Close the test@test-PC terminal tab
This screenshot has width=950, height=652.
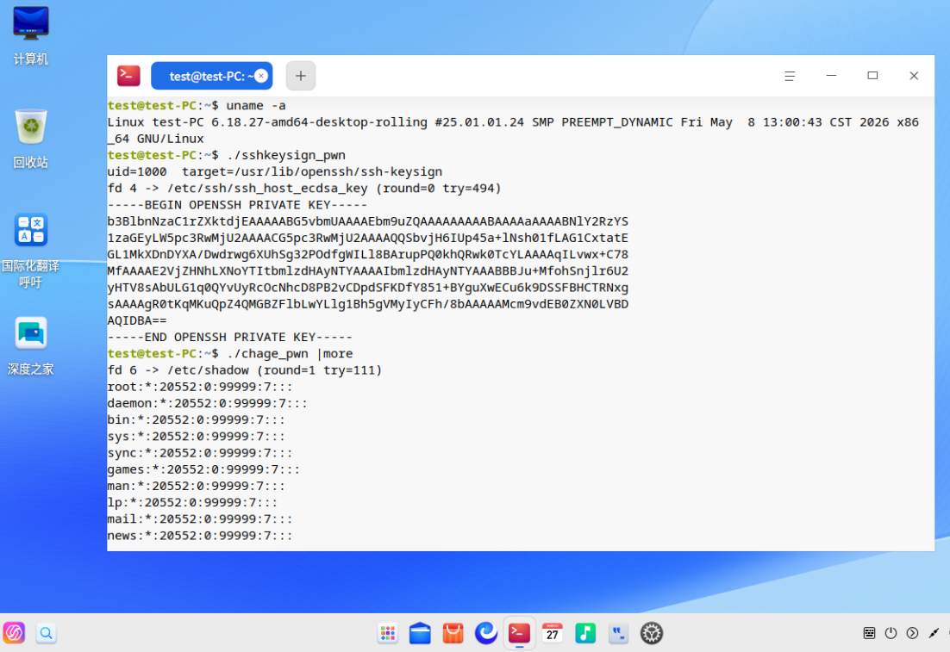[x=261, y=76]
